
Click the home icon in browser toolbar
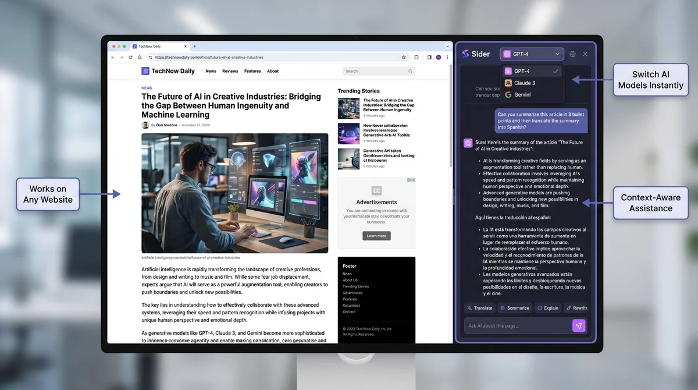coord(140,58)
